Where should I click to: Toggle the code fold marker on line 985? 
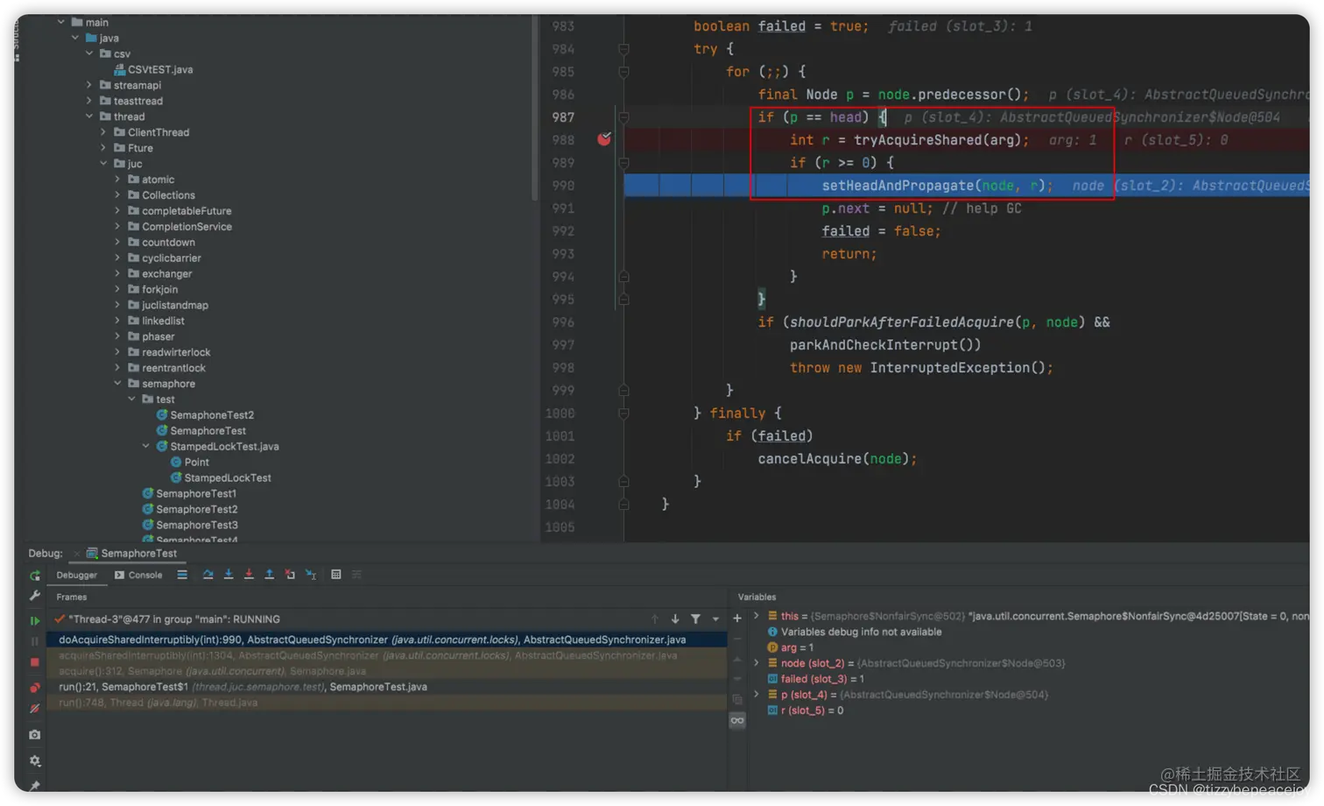tap(623, 72)
